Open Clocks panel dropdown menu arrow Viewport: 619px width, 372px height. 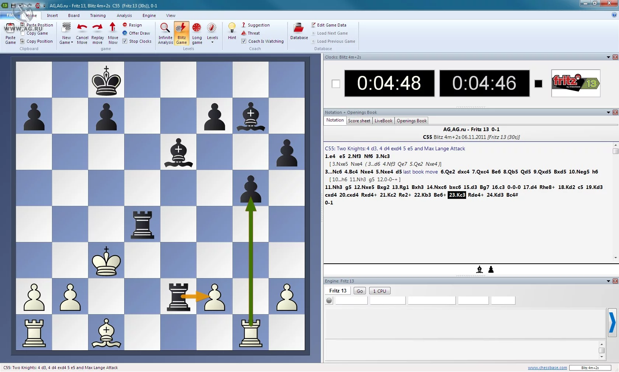click(x=608, y=57)
